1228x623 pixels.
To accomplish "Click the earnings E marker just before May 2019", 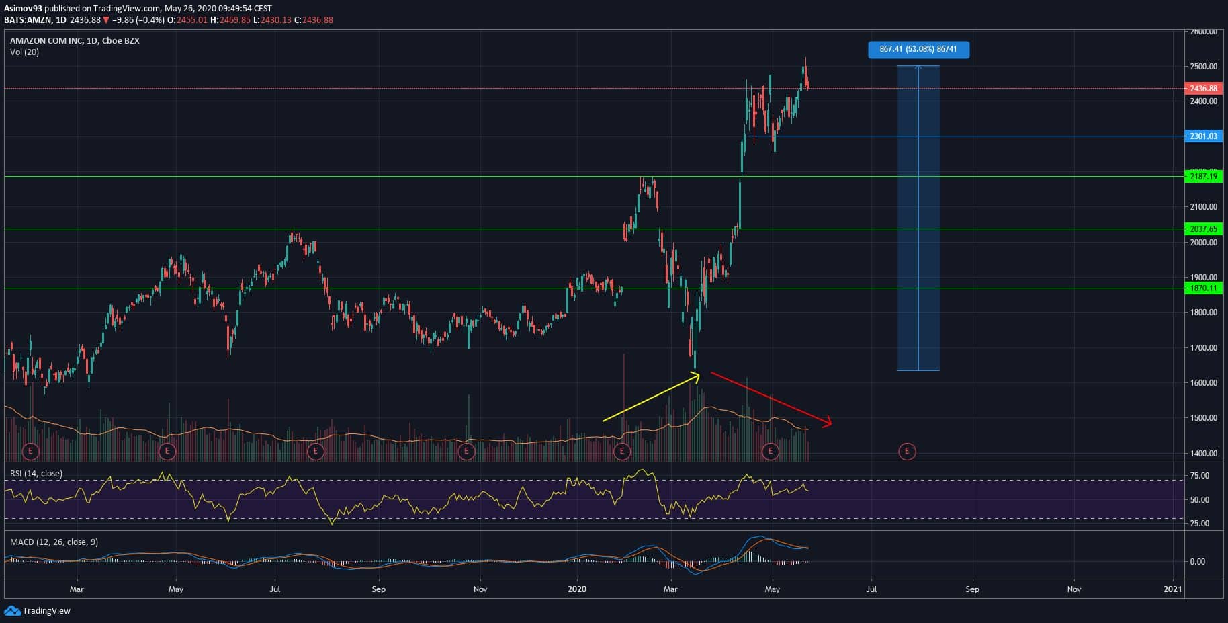I will (167, 451).
